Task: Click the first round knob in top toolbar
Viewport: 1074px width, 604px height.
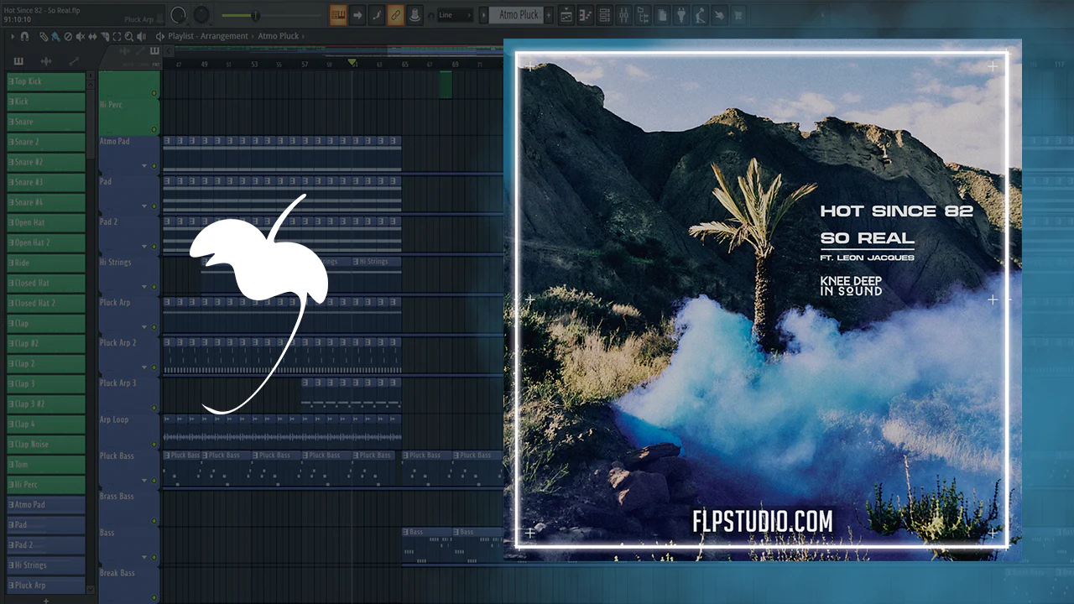Action: (x=179, y=15)
